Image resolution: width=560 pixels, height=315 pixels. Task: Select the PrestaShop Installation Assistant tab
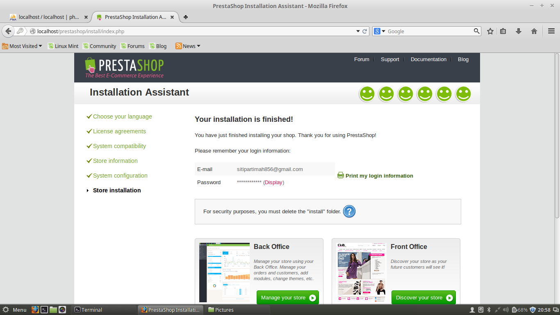pos(135,17)
